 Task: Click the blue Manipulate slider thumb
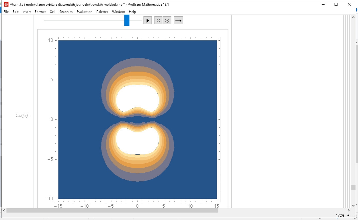point(127,20)
